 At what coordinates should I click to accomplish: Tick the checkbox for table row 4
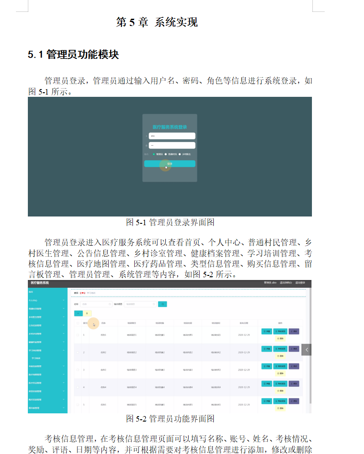pyautogui.click(x=78, y=387)
